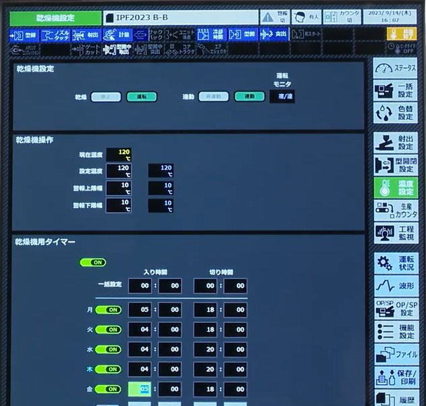This screenshot has height=406, width=426.
Task: Click Thursday 入り時間 minute field 00
Action: coord(170,370)
